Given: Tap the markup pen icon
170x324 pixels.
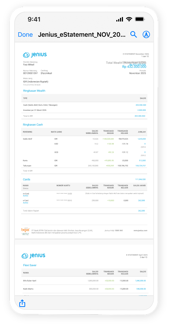Looking at the screenshot, I should coord(146,34).
